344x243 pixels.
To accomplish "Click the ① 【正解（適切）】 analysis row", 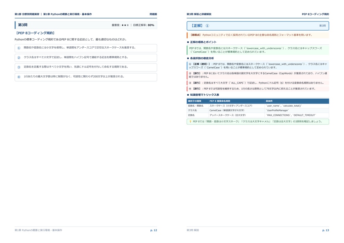I will 258,66.
